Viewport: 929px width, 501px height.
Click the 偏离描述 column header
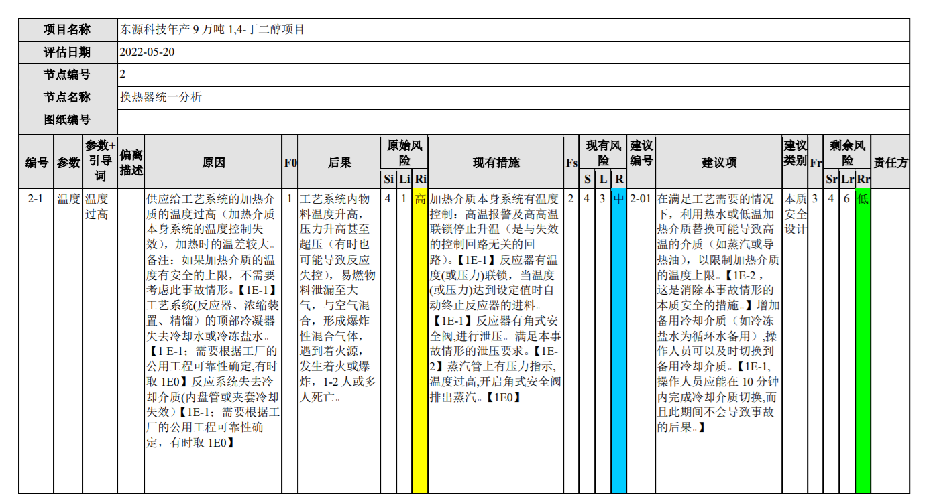pos(131,161)
